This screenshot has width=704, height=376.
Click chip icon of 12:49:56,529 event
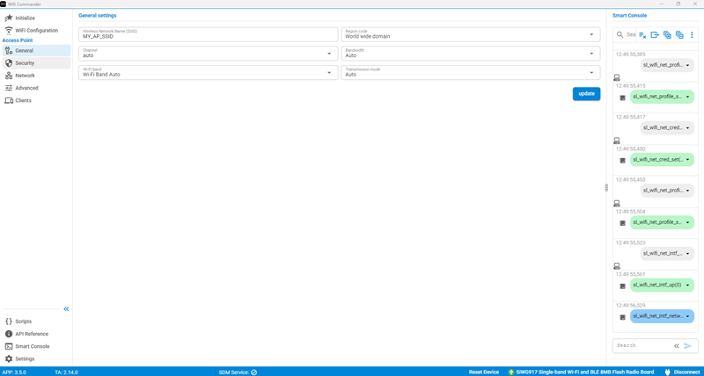tap(622, 317)
